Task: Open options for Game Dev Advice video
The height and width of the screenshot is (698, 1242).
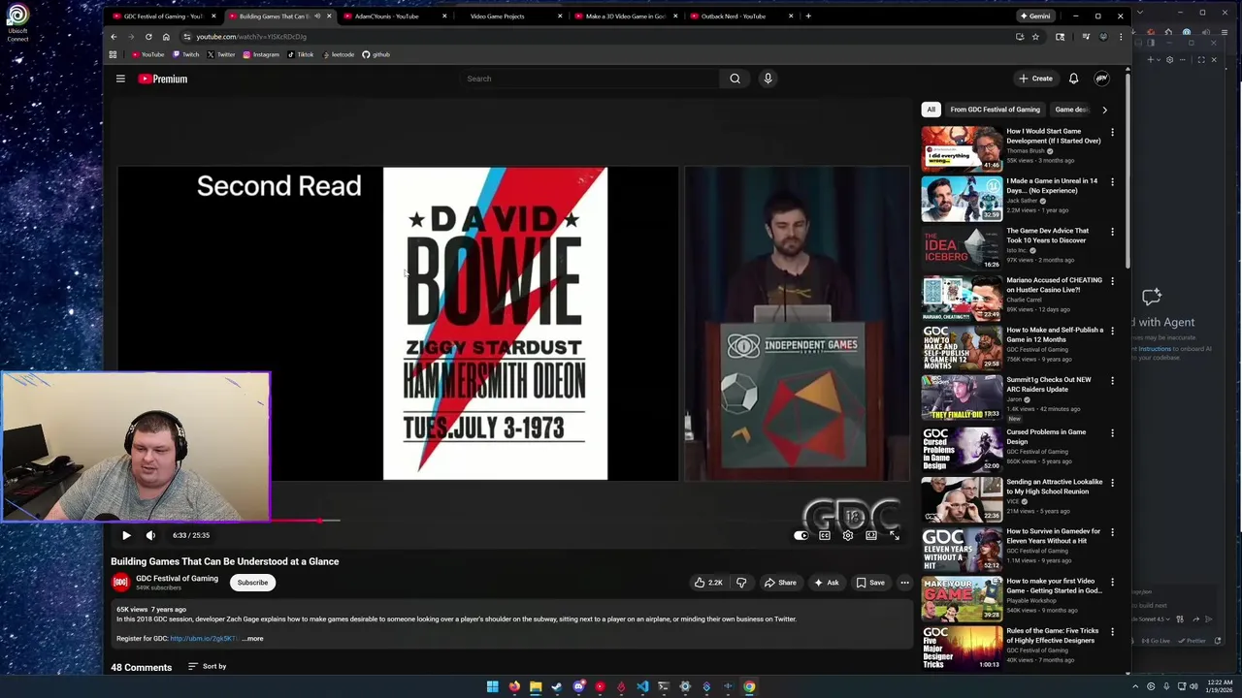Action: tap(1112, 232)
